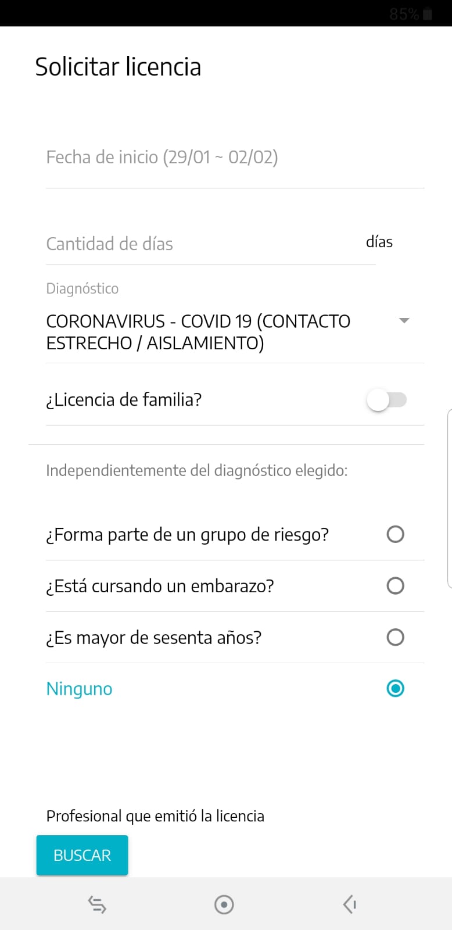This screenshot has height=930, width=452.
Task: Tap the small Diagnóstico field label
Action: (x=82, y=288)
